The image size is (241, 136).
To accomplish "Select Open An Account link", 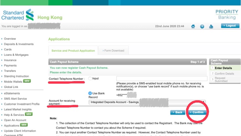I will coord(15,120).
